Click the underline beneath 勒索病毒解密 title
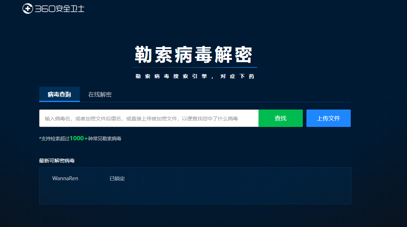The height and width of the screenshot is (227, 407). [195, 67]
